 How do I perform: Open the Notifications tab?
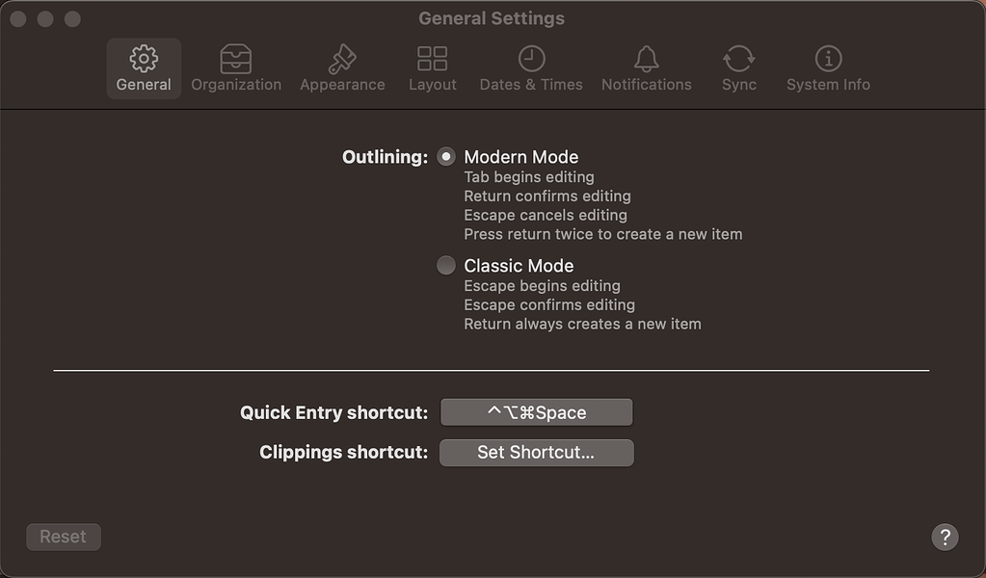point(646,67)
